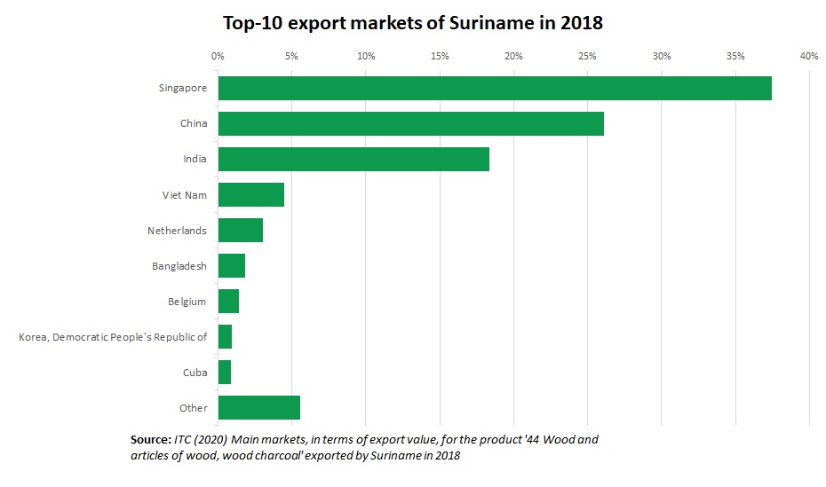Click the '35%' axis tick label
The width and height of the screenshot is (826, 487).
pos(735,56)
